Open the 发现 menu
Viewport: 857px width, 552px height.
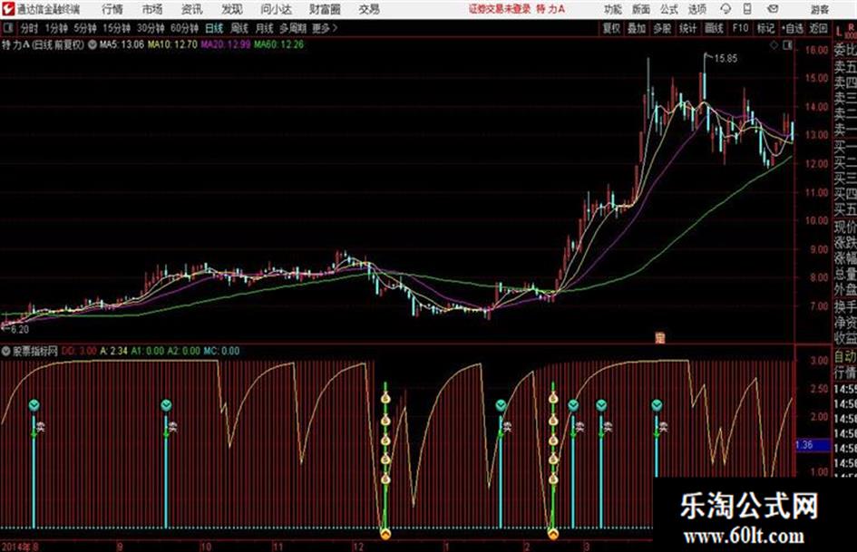(232, 9)
